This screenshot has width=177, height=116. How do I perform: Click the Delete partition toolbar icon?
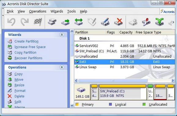[x=118, y=22]
